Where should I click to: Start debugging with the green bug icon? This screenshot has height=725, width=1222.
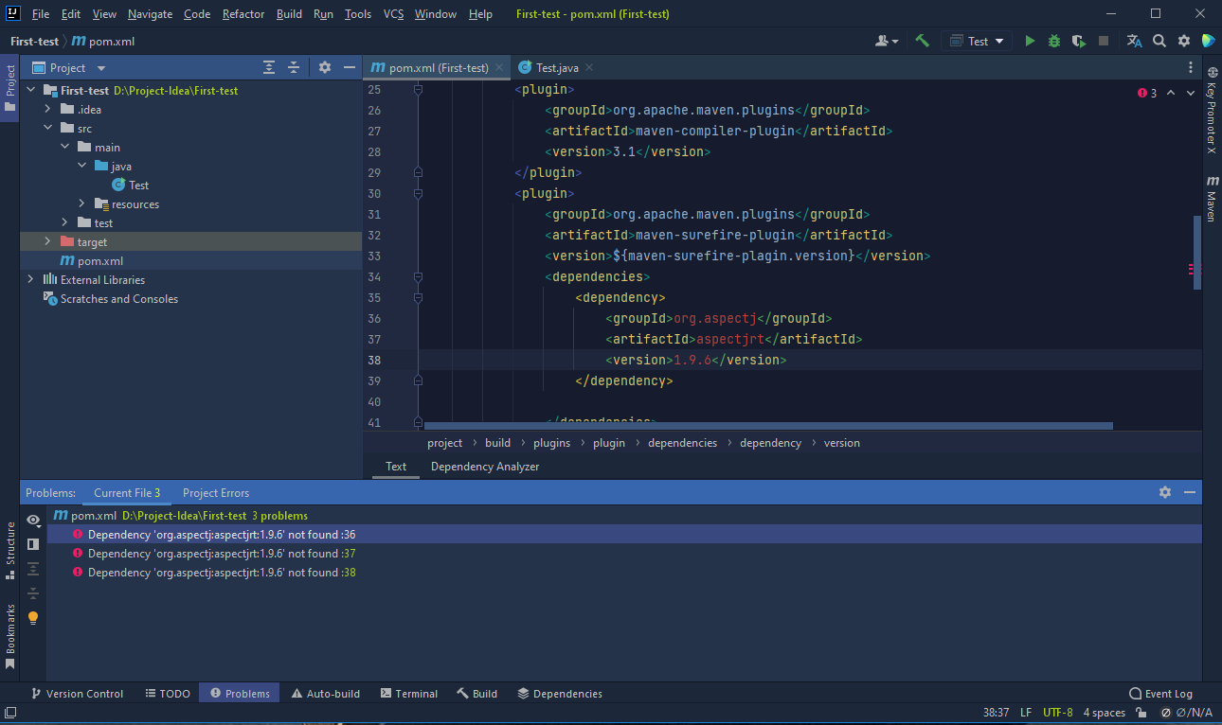[1054, 42]
